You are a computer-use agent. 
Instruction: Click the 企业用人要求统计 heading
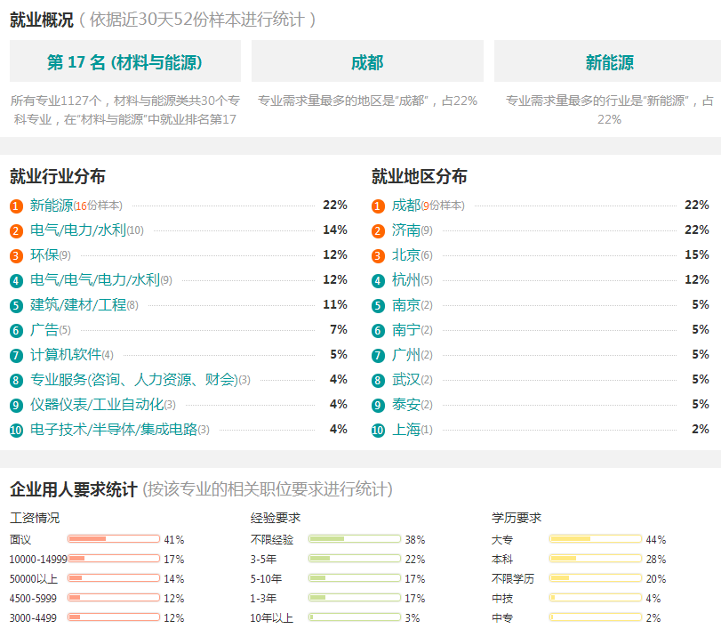[74, 489]
